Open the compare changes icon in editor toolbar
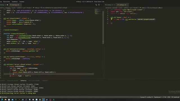 [x=96, y=5]
